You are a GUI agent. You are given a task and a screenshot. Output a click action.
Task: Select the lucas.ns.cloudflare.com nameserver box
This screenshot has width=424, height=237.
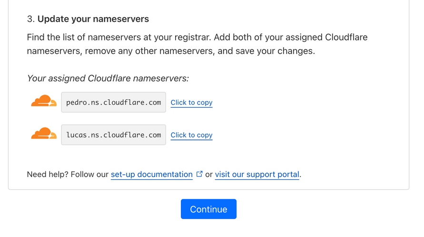(113, 135)
